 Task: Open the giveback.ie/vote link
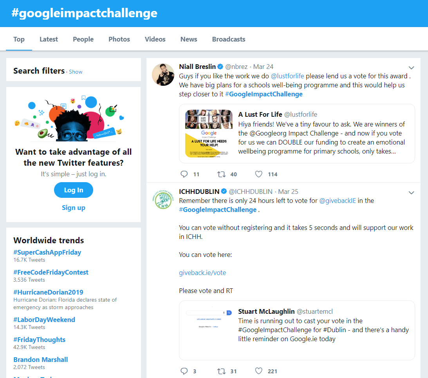202,273
